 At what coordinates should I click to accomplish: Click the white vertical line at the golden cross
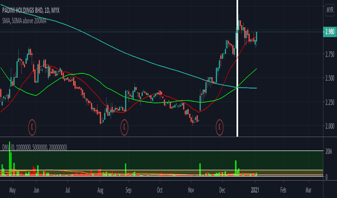point(237,68)
